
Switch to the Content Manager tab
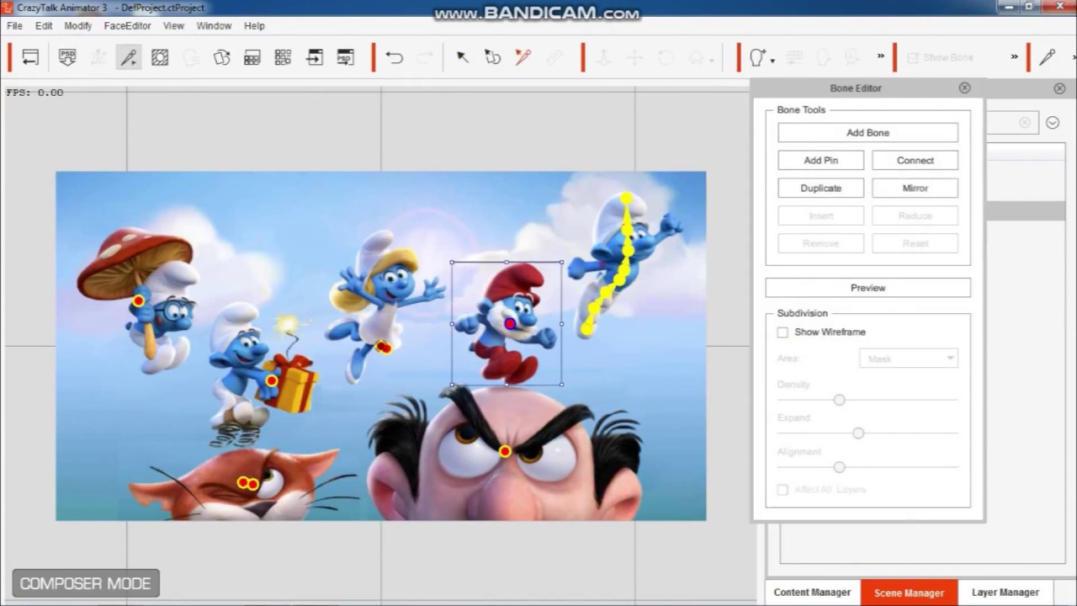tap(812, 593)
